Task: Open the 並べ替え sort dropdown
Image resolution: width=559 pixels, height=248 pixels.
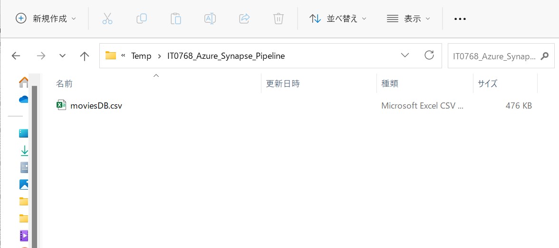Action: (337, 18)
